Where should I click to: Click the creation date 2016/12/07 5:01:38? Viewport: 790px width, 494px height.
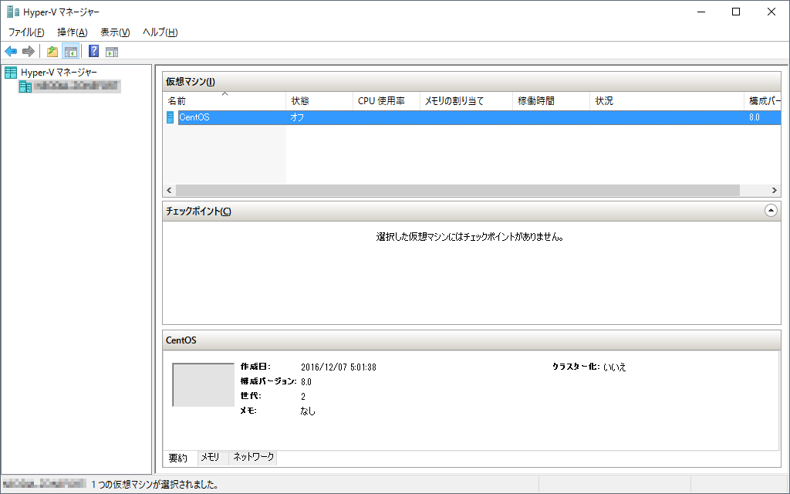[x=339, y=367]
